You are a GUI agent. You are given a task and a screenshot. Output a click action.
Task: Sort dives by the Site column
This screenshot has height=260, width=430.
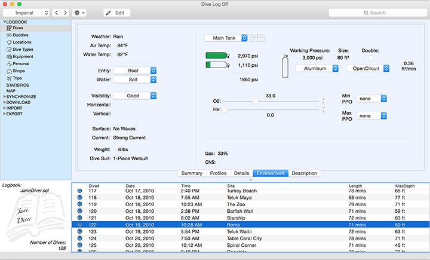[286, 186]
